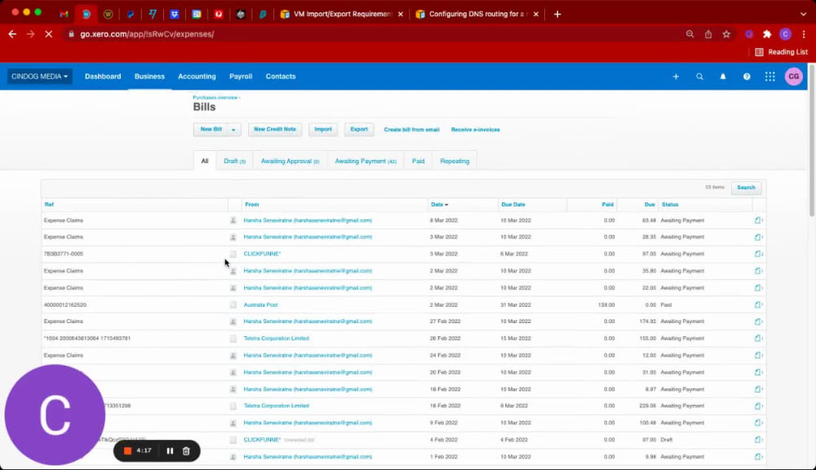This screenshot has width=816, height=470.
Task: Open the Xero help question mark icon
Action: coord(747,77)
